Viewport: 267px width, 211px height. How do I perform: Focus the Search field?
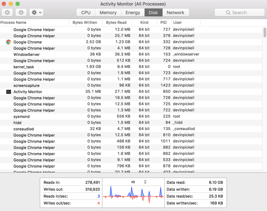click(239, 12)
